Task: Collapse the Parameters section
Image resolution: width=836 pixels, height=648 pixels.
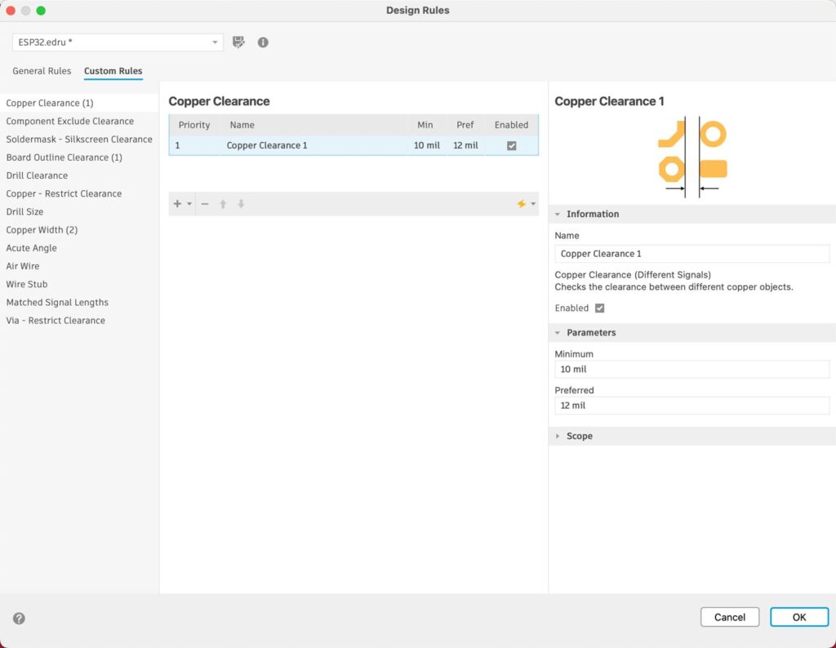Action: click(x=558, y=332)
